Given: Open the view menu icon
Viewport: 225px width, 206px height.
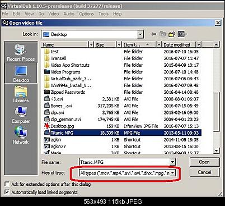Looking at the screenshot, I should click(182, 34).
